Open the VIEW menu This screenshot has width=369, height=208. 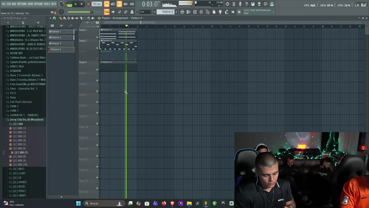point(30,4)
